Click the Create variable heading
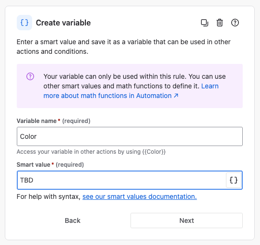260x245 pixels. (63, 23)
